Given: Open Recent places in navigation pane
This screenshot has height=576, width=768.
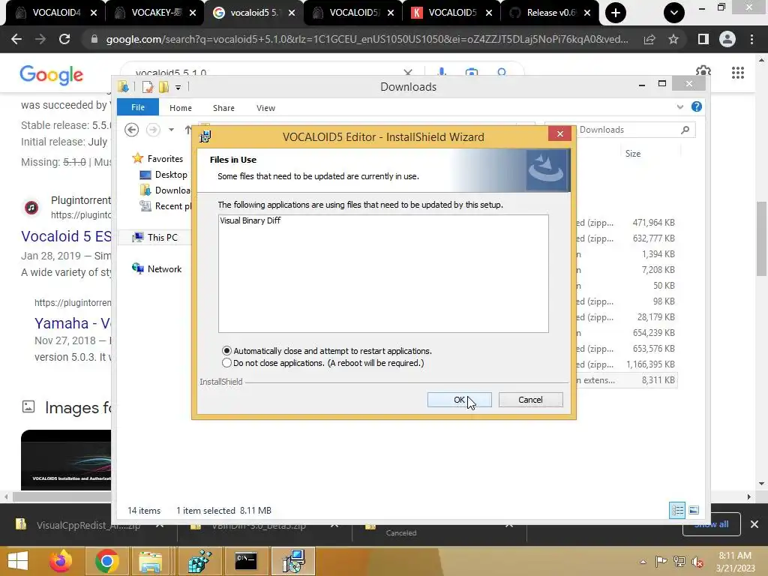Looking at the screenshot, I should 165,206.
